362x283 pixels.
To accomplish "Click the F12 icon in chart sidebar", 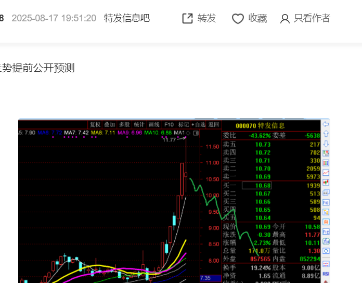I will tap(326, 231).
